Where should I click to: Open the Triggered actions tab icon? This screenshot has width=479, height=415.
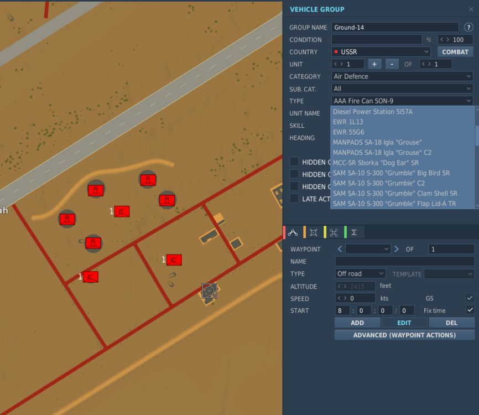pos(313,232)
